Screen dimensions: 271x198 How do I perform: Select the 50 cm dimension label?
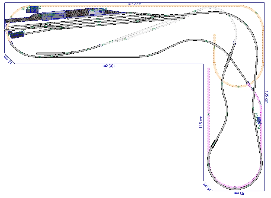click(x=239, y=193)
